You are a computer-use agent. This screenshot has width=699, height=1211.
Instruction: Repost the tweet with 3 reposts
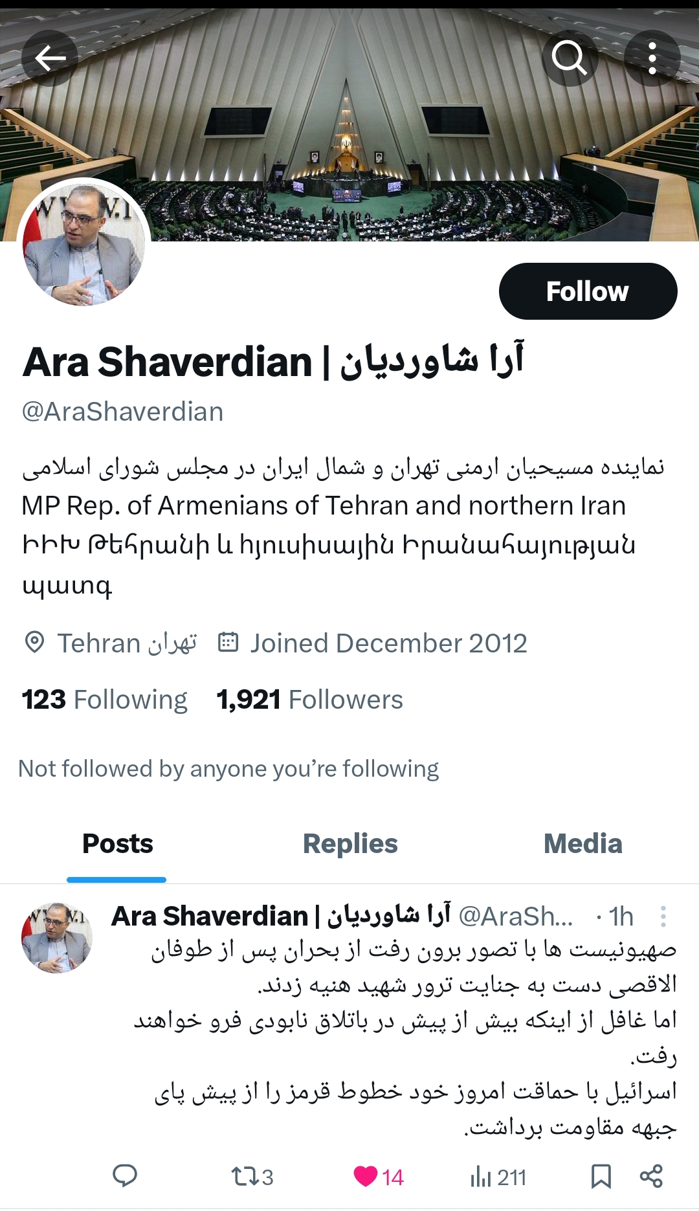point(252,1177)
